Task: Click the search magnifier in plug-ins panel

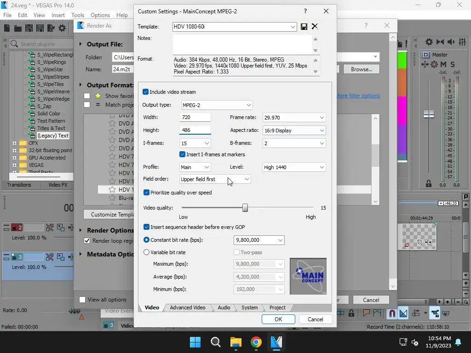Action: click(14, 44)
